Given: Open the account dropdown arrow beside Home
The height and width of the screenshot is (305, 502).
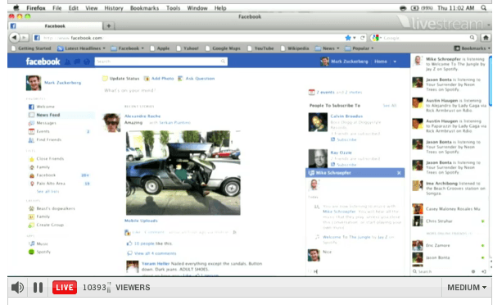Looking at the screenshot, I should point(395,61).
